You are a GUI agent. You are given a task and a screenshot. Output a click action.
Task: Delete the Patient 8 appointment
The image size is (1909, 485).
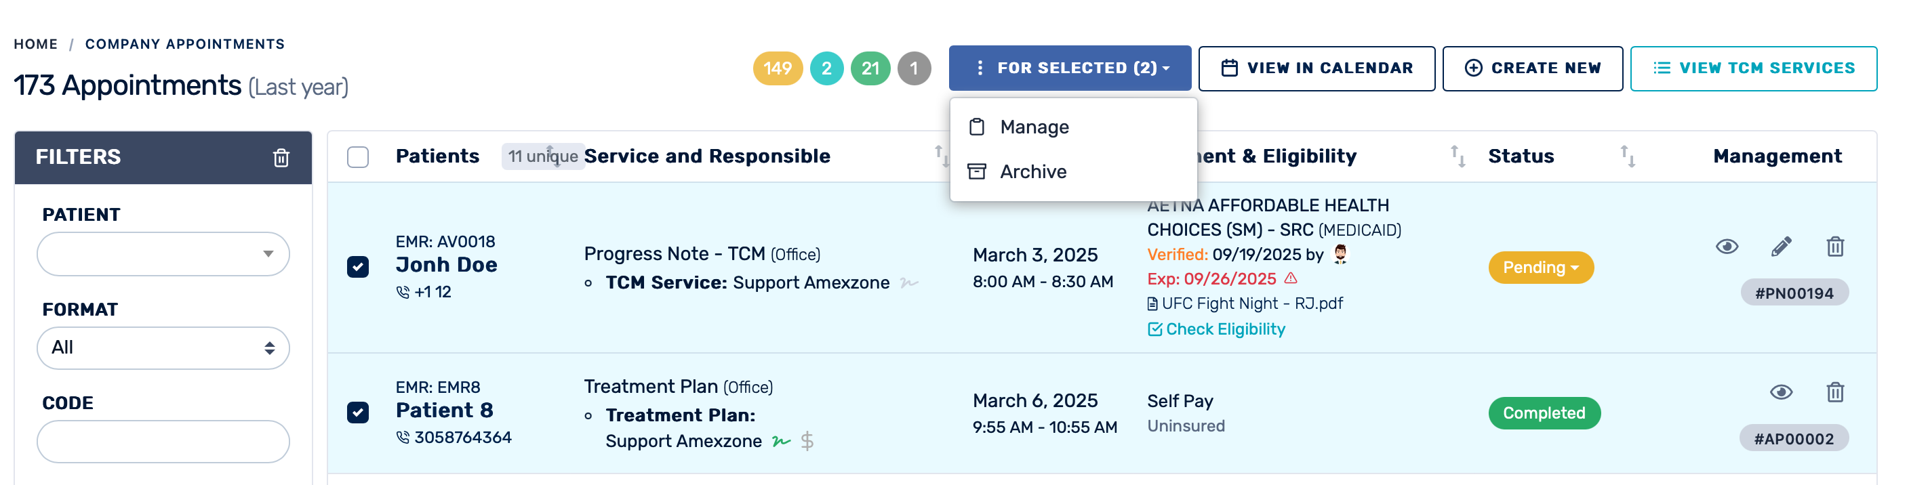click(x=1834, y=392)
